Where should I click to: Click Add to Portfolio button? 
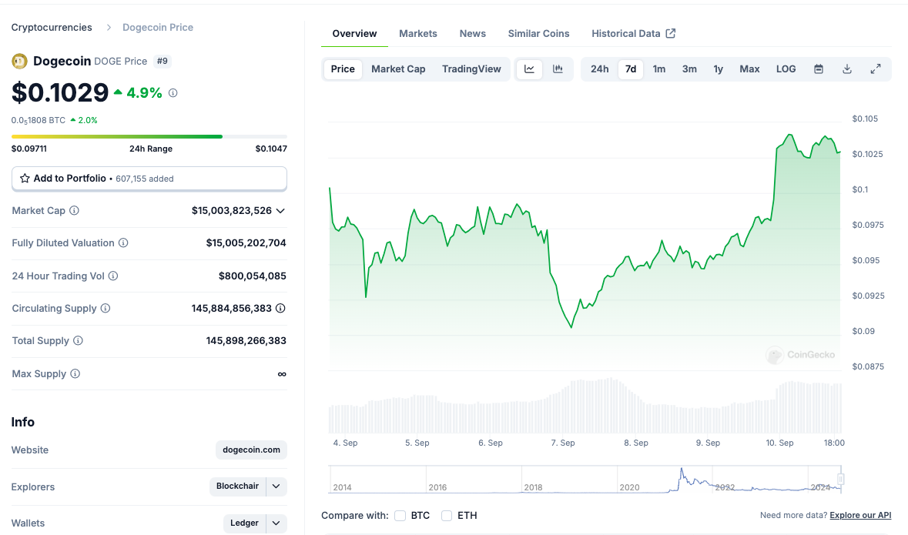149,179
